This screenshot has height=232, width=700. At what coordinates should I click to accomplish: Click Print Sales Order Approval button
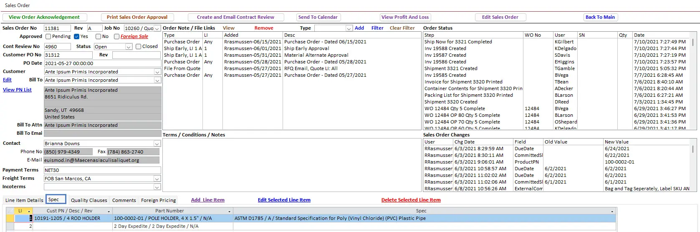pos(137,17)
